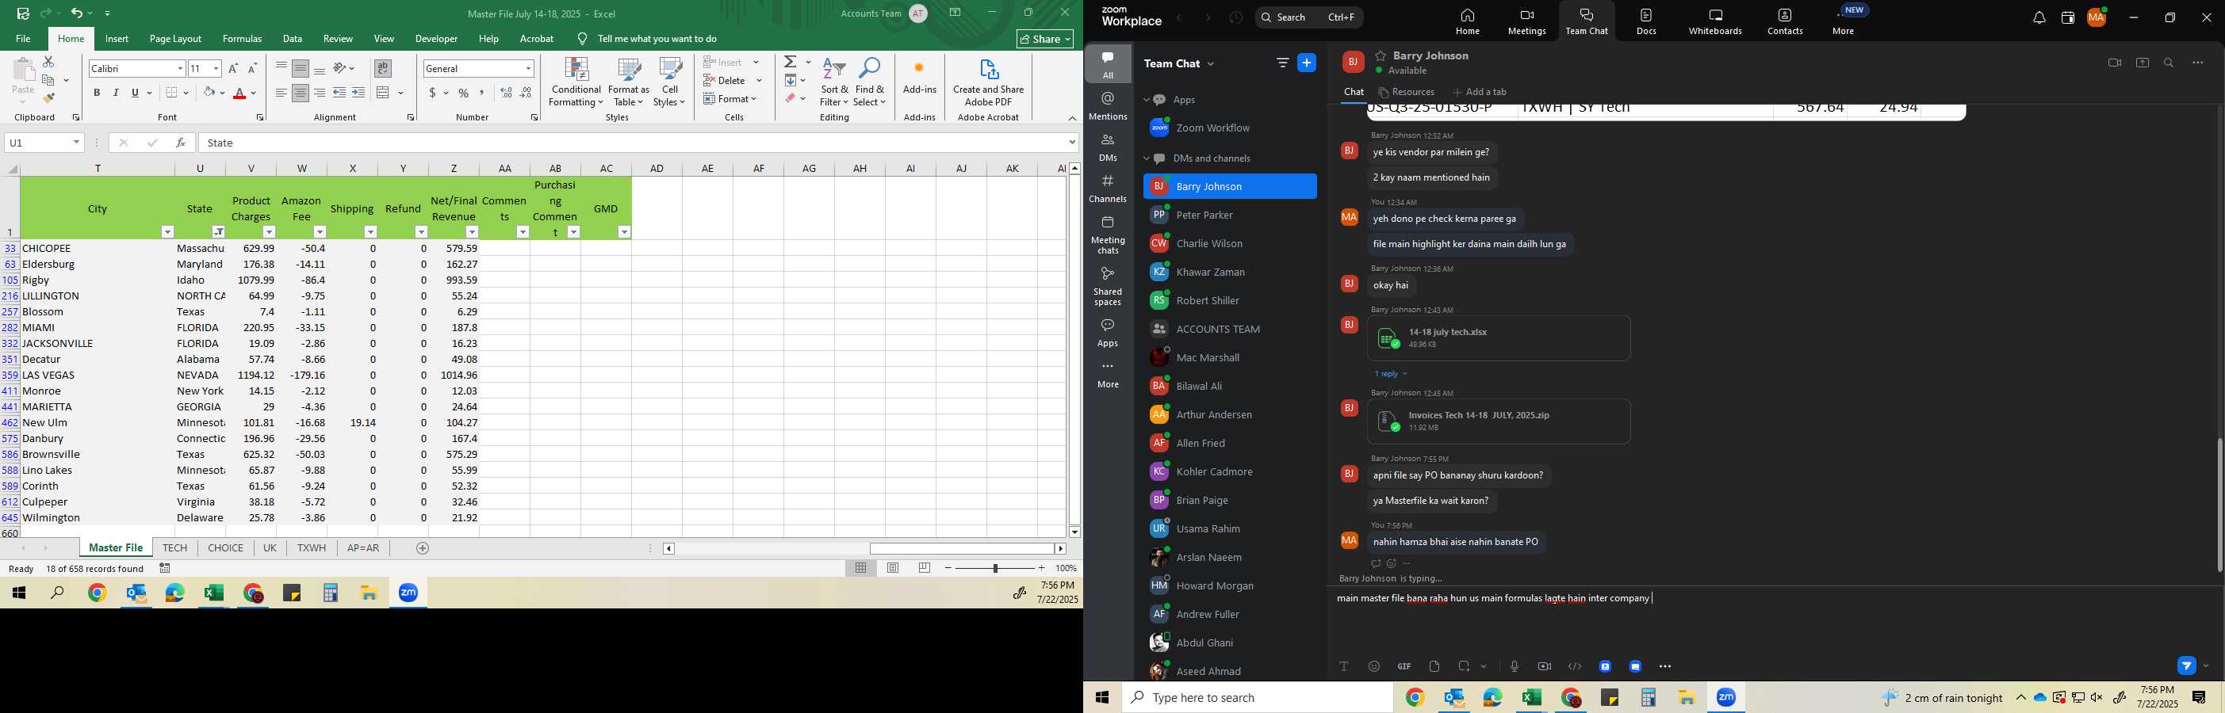Image resolution: width=2225 pixels, height=713 pixels.
Task: Open the Data ribbon tab
Action: click(293, 39)
